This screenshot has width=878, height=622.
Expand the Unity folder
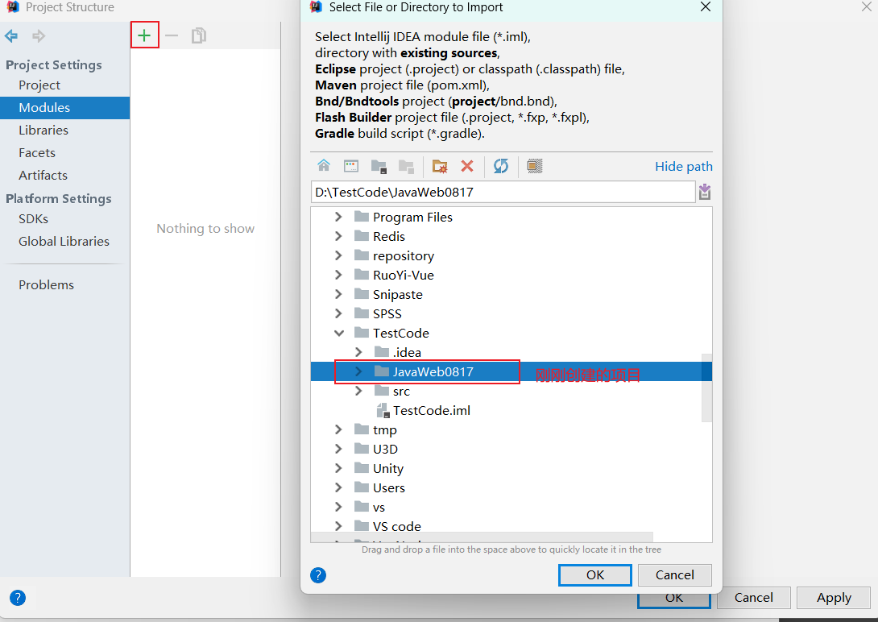[x=338, y=468]
